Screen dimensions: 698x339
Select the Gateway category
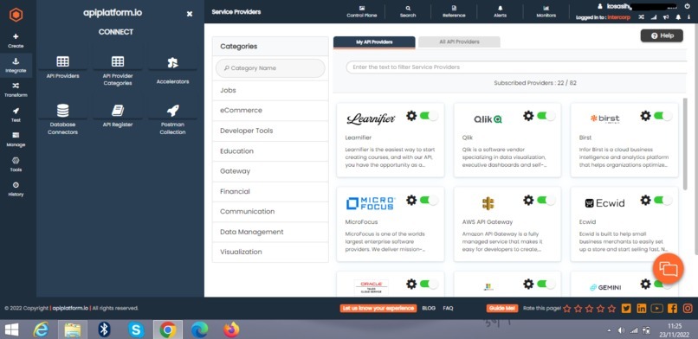point(270,171)
